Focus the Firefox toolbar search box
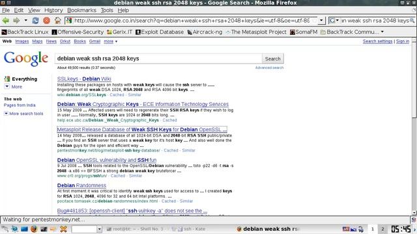Image resolution: width=417 pixels, height=234 pixels. click(x=375, y=20)
